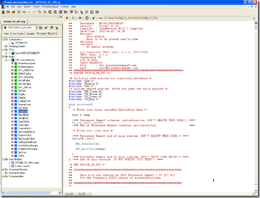This screenshot has width=260, height=198.
Task: Toggle the SendChar method enabled checkmark
Action: (13, 111)
